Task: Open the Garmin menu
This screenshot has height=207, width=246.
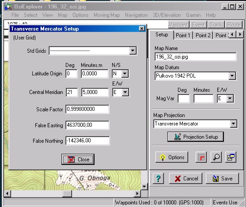Action: (193, 15)
